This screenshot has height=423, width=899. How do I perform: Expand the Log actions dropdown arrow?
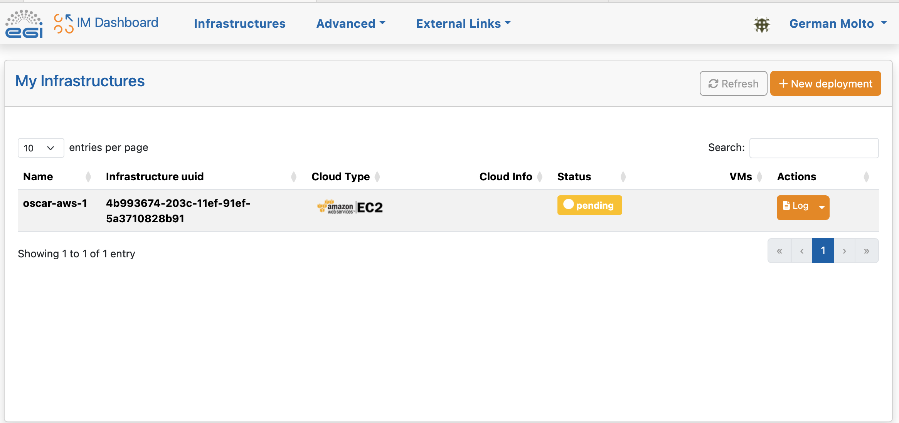(x=822, y=208)
